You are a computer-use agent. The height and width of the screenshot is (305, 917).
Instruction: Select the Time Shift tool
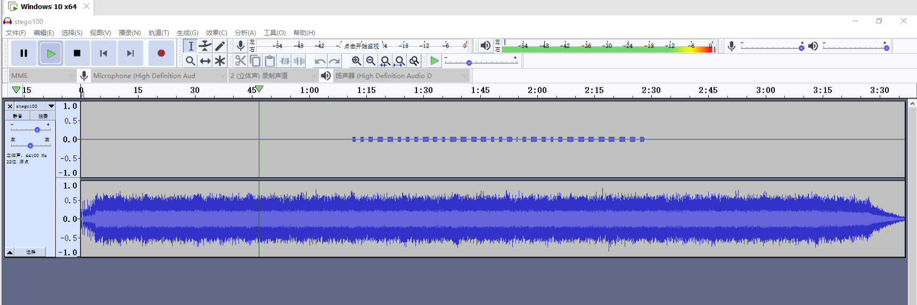tap(205, 61)
